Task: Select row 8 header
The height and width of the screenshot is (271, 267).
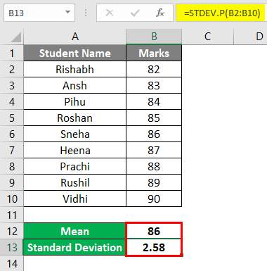Action: (x=12, y=167)
